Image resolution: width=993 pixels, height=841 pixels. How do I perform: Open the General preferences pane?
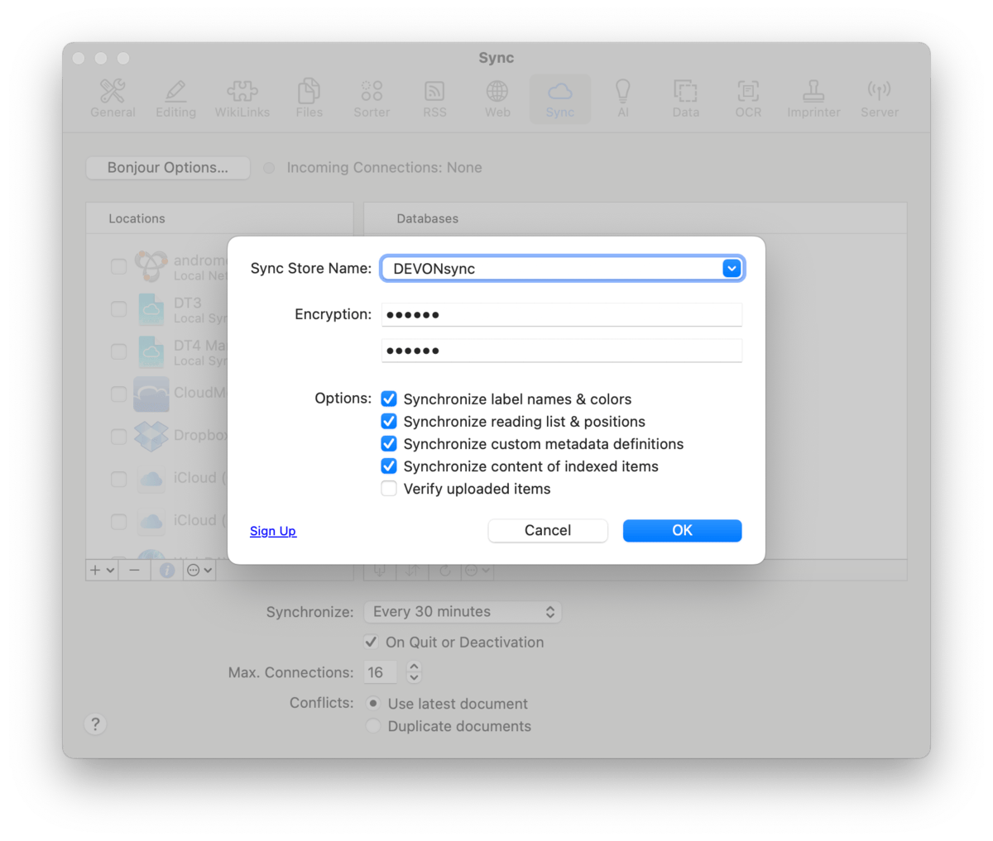click(x=113, y=98)
